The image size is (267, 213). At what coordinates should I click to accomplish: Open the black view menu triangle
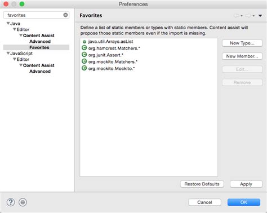pyautogui.click(x=260, y=16)
